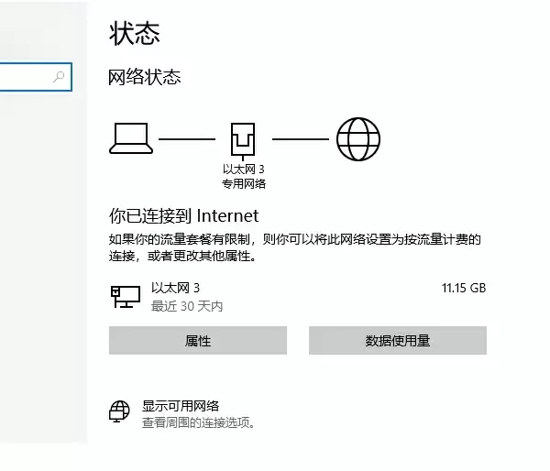Click the 状态 page heading
The height and width of the screenshot is (471, 550).
tap(135, 34)
